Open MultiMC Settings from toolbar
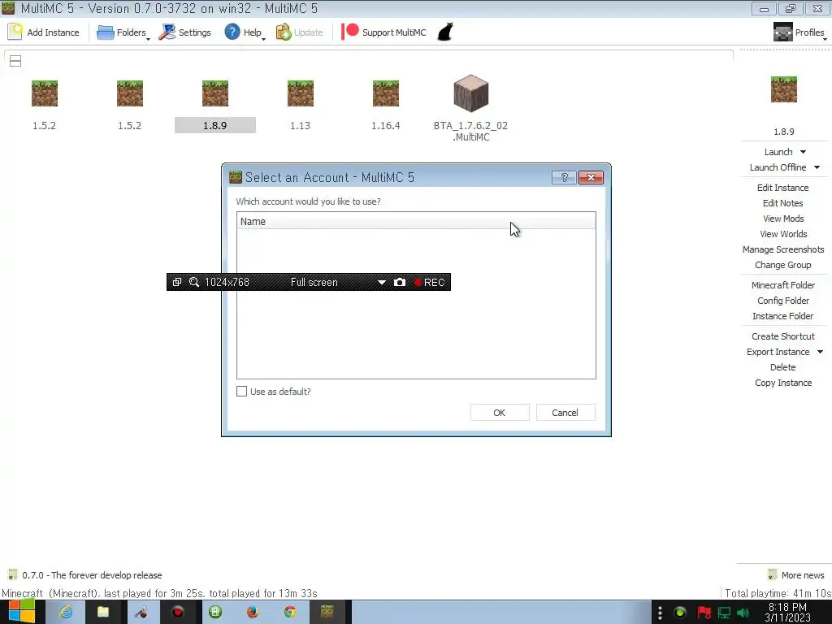Screen dimensions: 832x624 [184, 32]
